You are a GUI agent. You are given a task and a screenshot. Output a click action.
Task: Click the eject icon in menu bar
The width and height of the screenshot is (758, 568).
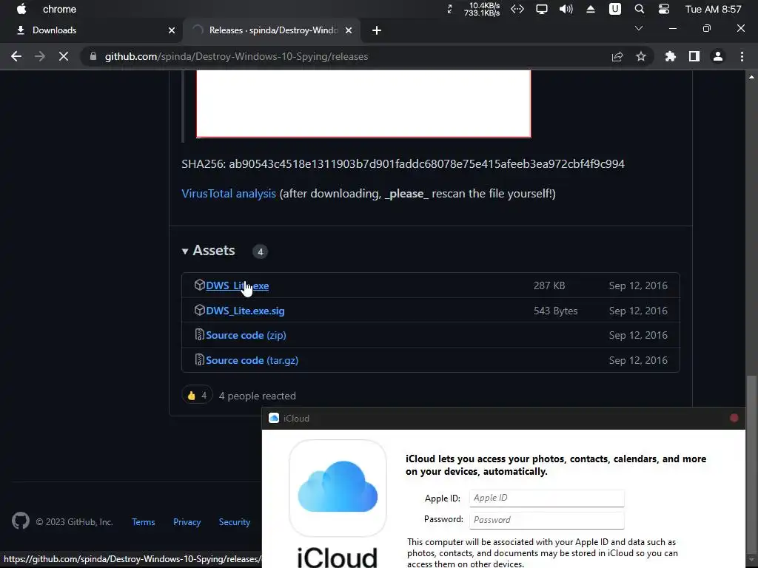pyautogui.click(x=590, y=9)
